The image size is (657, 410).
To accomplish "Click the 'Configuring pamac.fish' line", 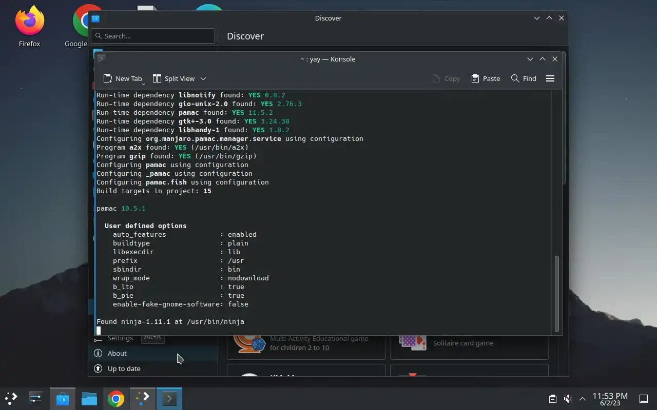I will point(183,182).
